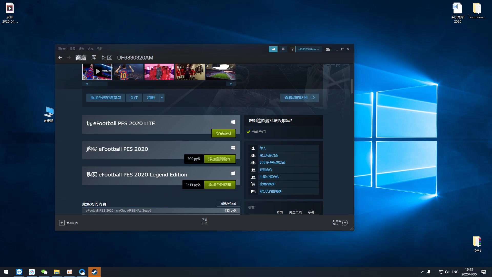This screenshot has width=492, height=277.
Task: Click 浏览所有(8) button
Action: (x=228, y=204)
